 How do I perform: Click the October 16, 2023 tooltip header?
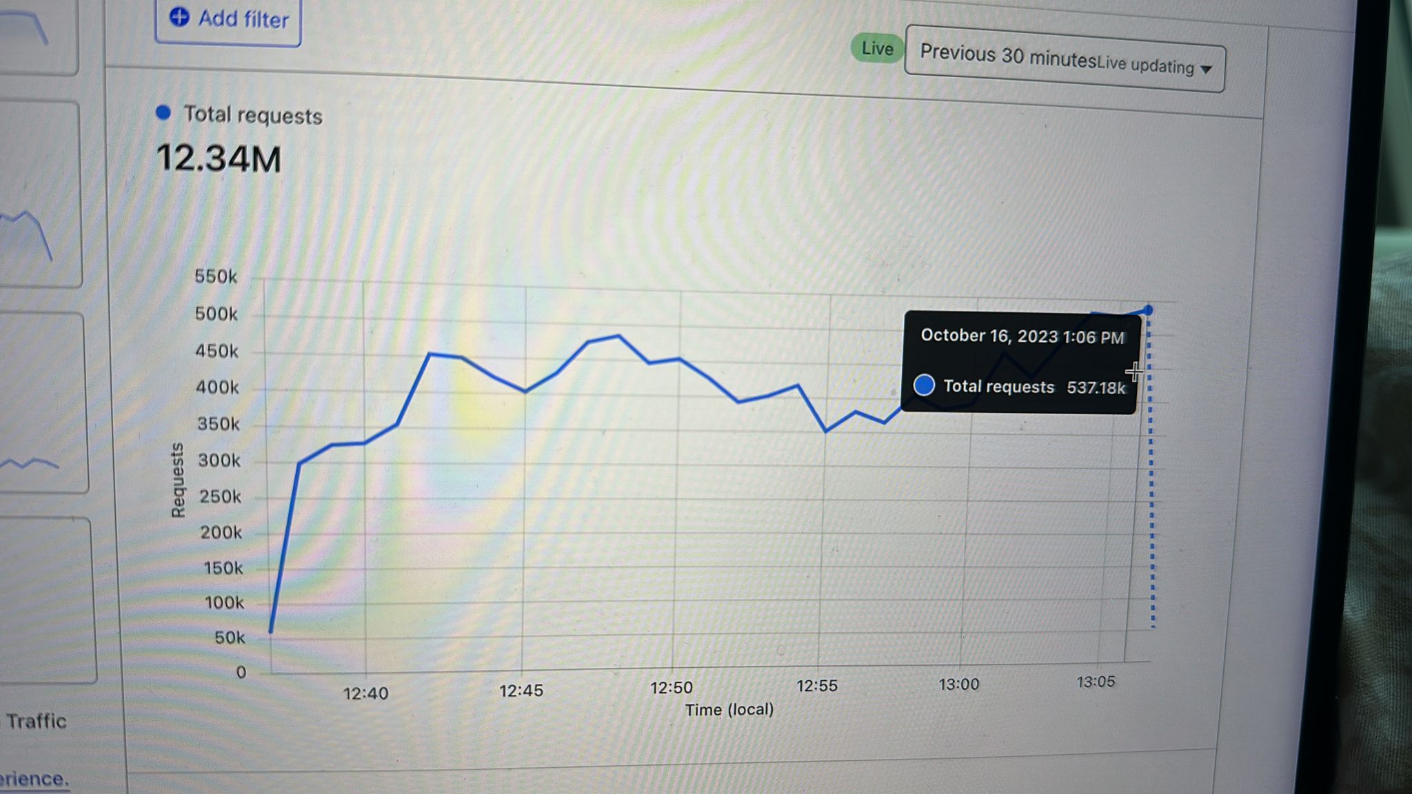(x=1022, y=336)
